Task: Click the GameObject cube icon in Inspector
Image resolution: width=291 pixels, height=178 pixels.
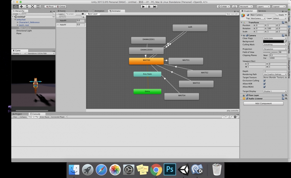Action: tap(243, 16)
